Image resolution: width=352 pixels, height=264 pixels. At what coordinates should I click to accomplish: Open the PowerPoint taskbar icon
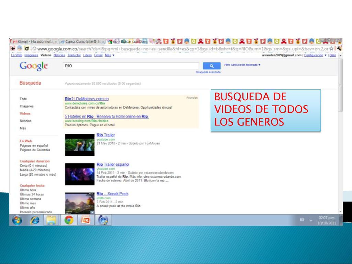tap(86, 220)
